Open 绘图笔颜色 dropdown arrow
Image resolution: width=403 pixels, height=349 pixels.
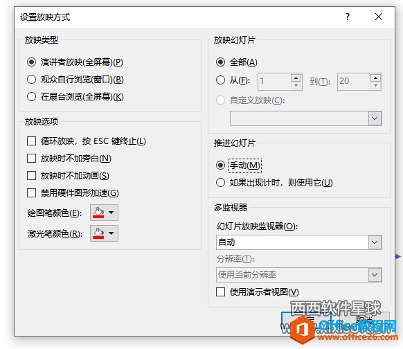click(111, 213)
